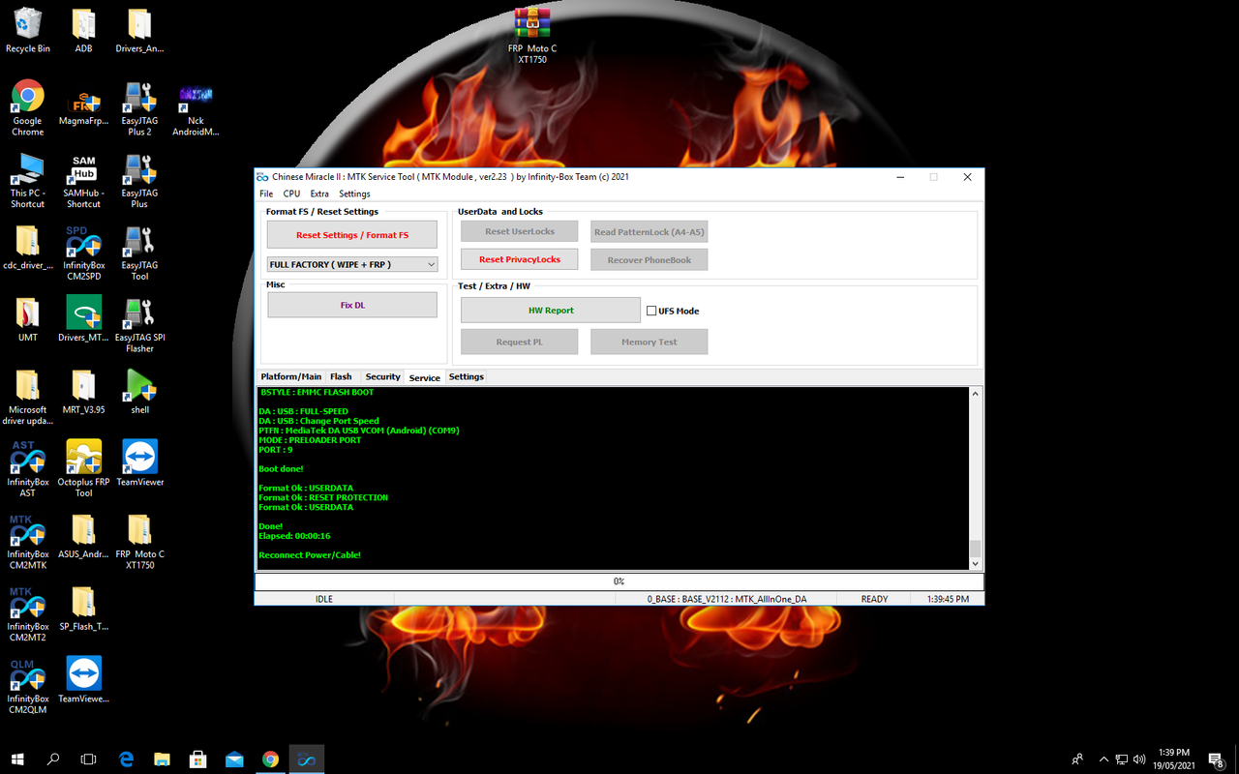Viewport: 1239px width, 774px height.
Task: Select the Microsoft driver update folder
Action: point(28,398)
